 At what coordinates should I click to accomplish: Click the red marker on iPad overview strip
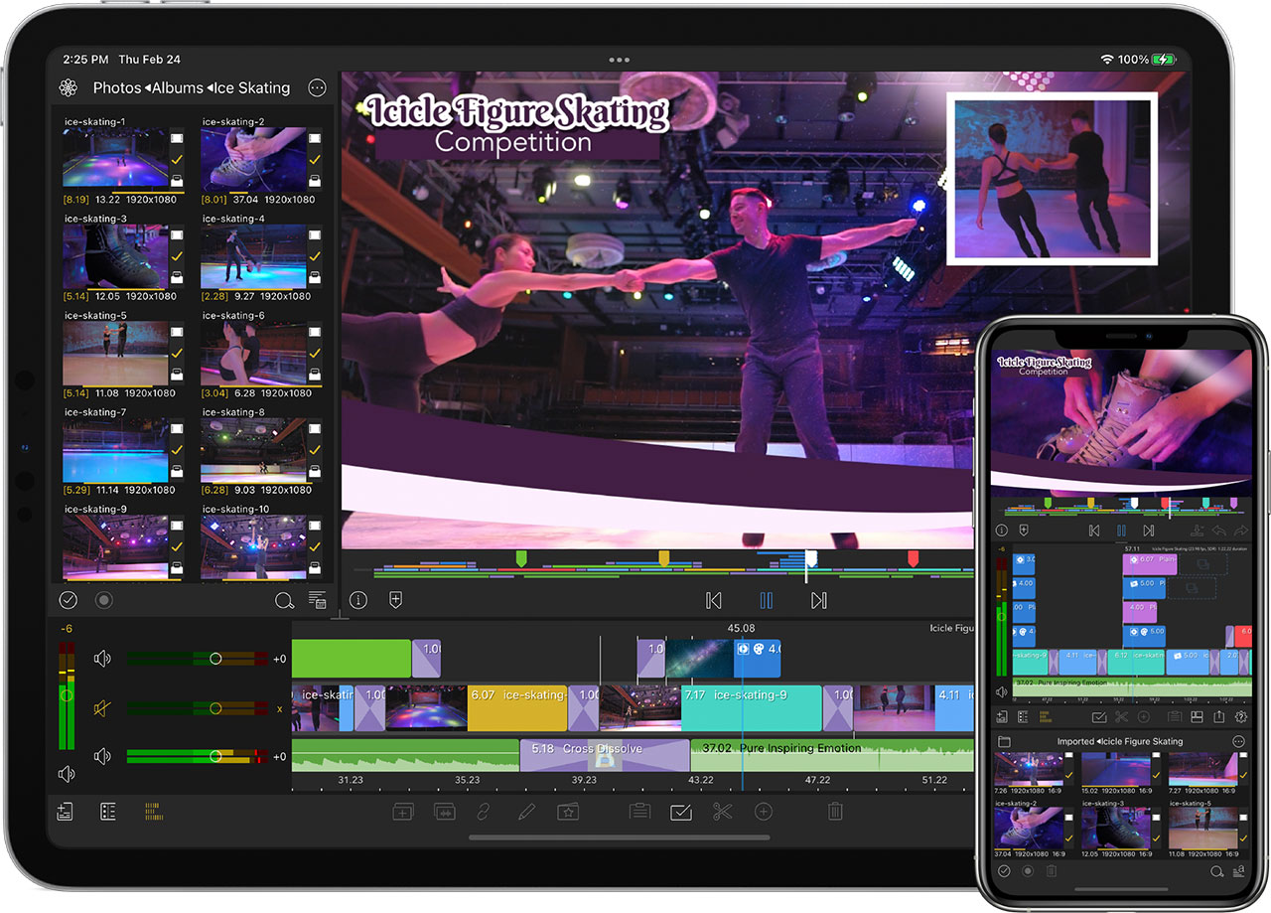point(914,559)
